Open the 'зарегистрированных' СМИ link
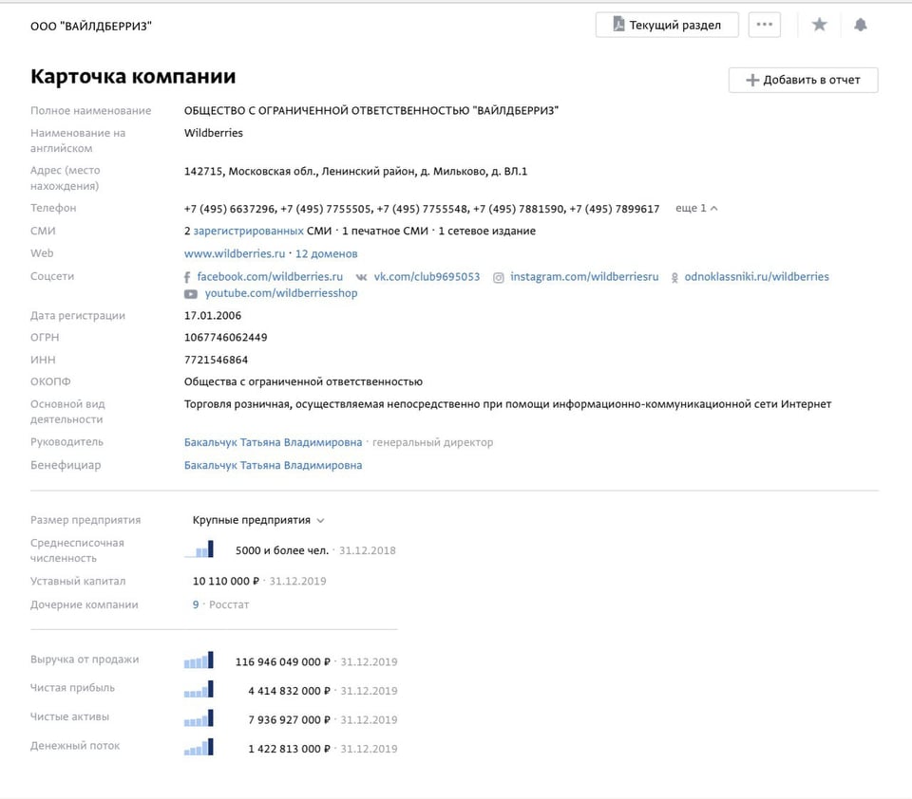This screenshot has height=799, width=912. pos(248,231)
